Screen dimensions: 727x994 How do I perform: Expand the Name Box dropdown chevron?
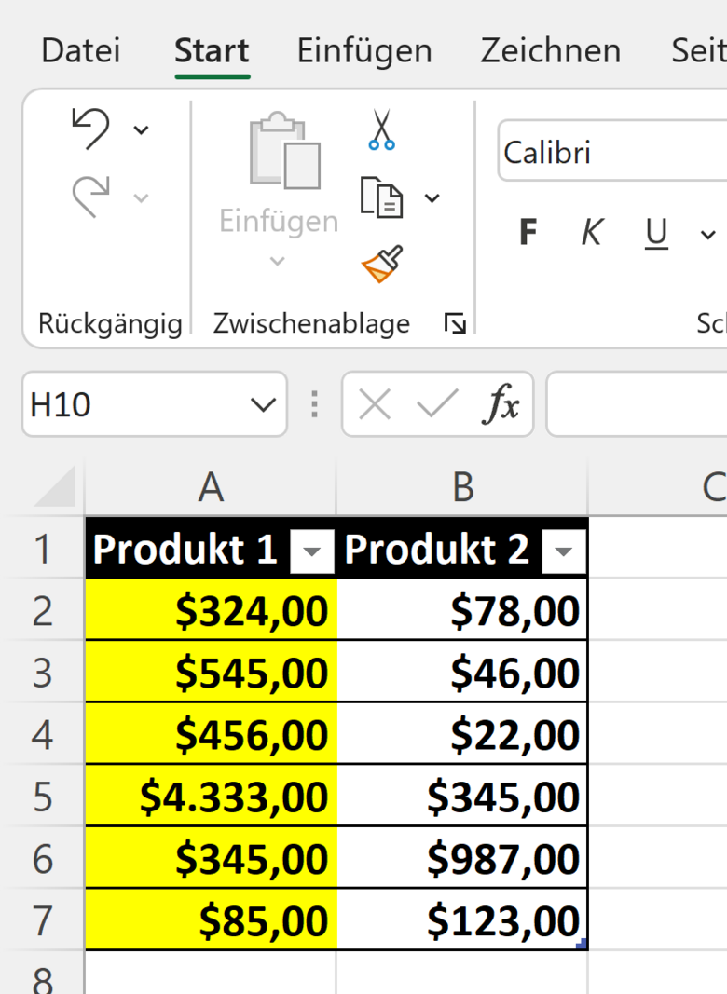pyautogui.click(x=263, y=404)
